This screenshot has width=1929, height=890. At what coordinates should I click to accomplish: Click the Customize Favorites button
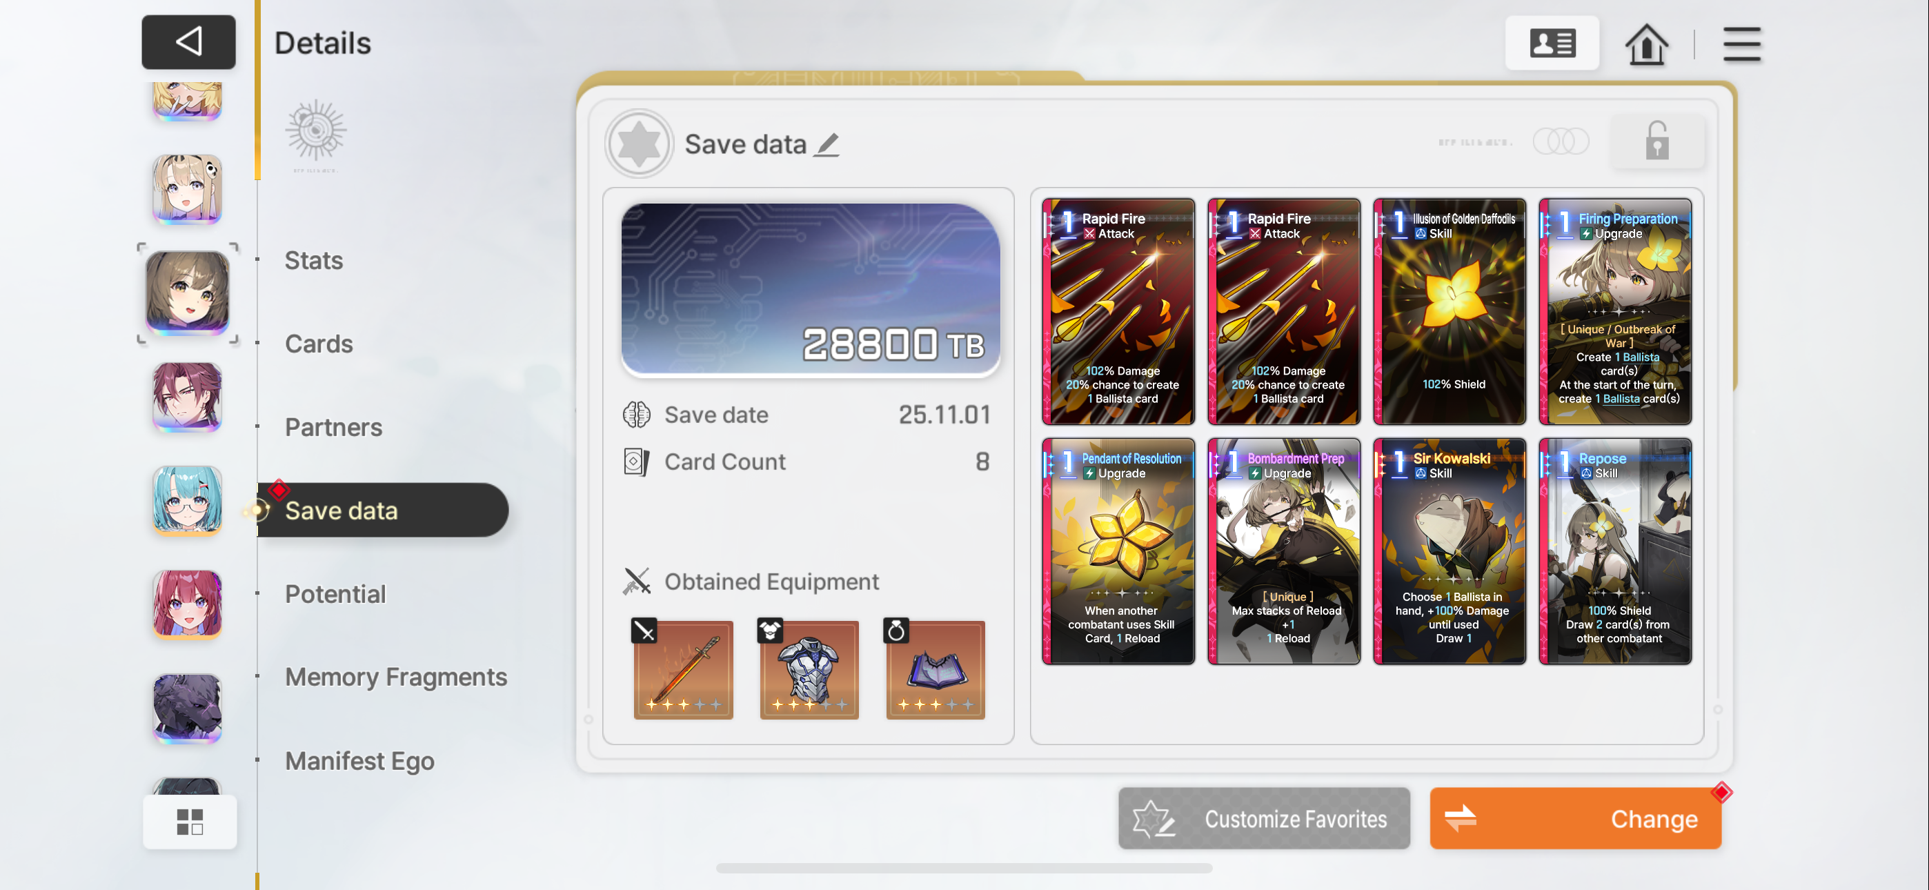1264,818
